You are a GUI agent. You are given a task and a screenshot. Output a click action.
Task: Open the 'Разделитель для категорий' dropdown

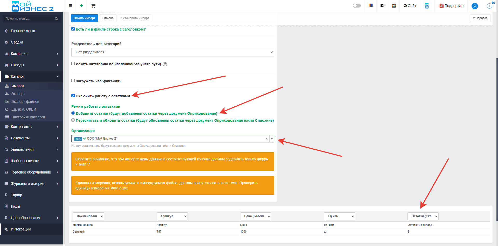coord(172,52)
